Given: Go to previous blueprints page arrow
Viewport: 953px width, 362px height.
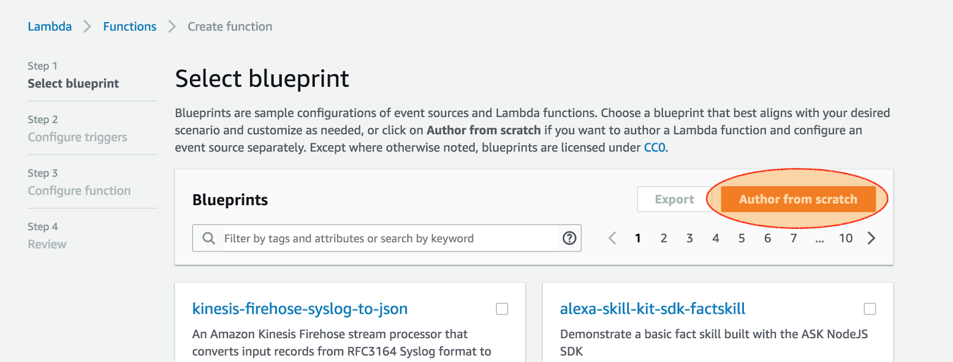Looking at the screenshot, I should tap(612, 238).
